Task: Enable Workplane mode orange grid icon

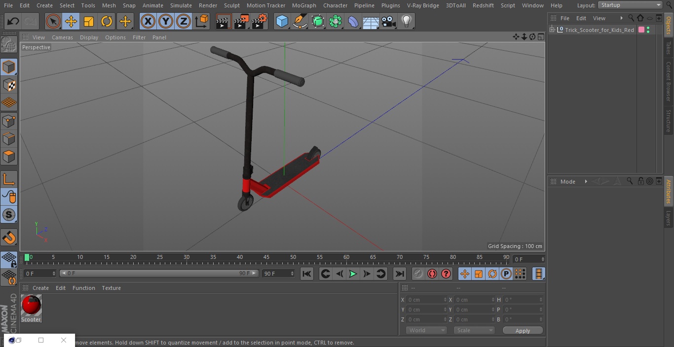Action: tap(9, 102)
